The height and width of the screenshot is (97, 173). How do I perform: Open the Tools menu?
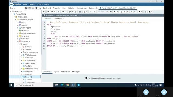pos(40,4)
